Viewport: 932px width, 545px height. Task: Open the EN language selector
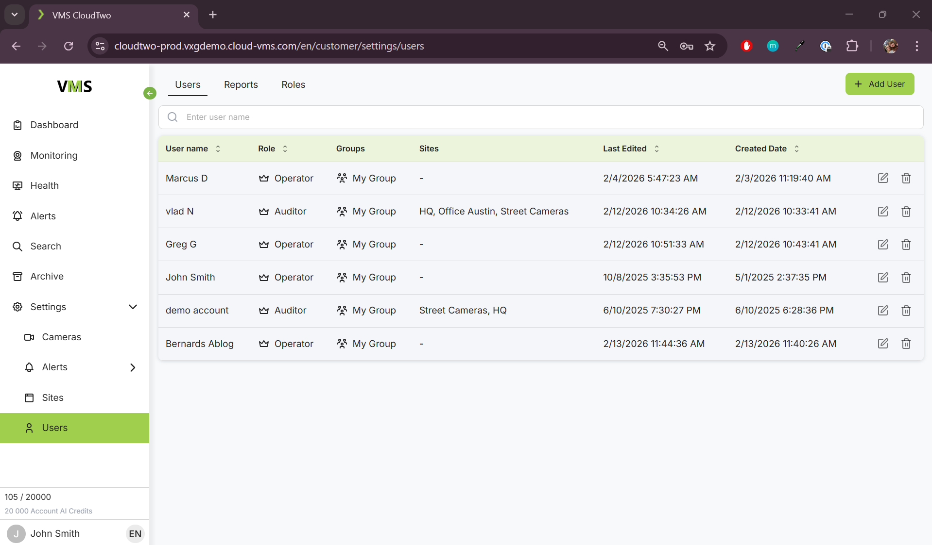click(x=135, y=534)
